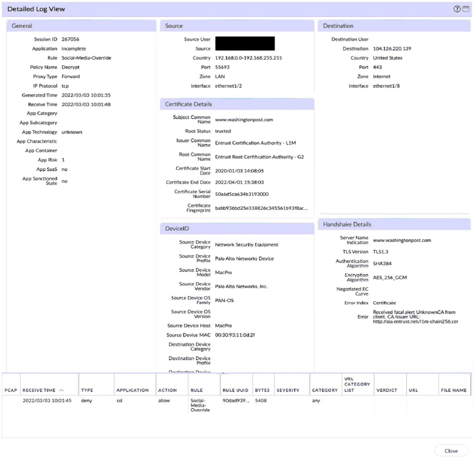The width and height of the screenshot is (474, 461).
Task: Click certificate end date 2022/04/01 15:38:03
Action: tap(239, 182)
